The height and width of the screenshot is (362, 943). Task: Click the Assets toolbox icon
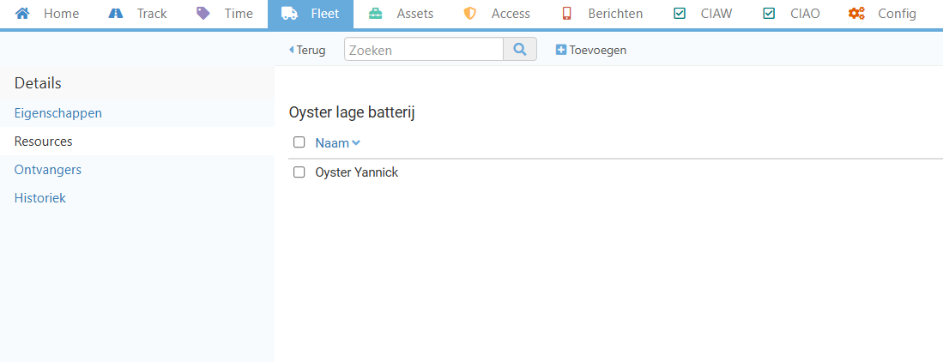click(x=376, y=14)
